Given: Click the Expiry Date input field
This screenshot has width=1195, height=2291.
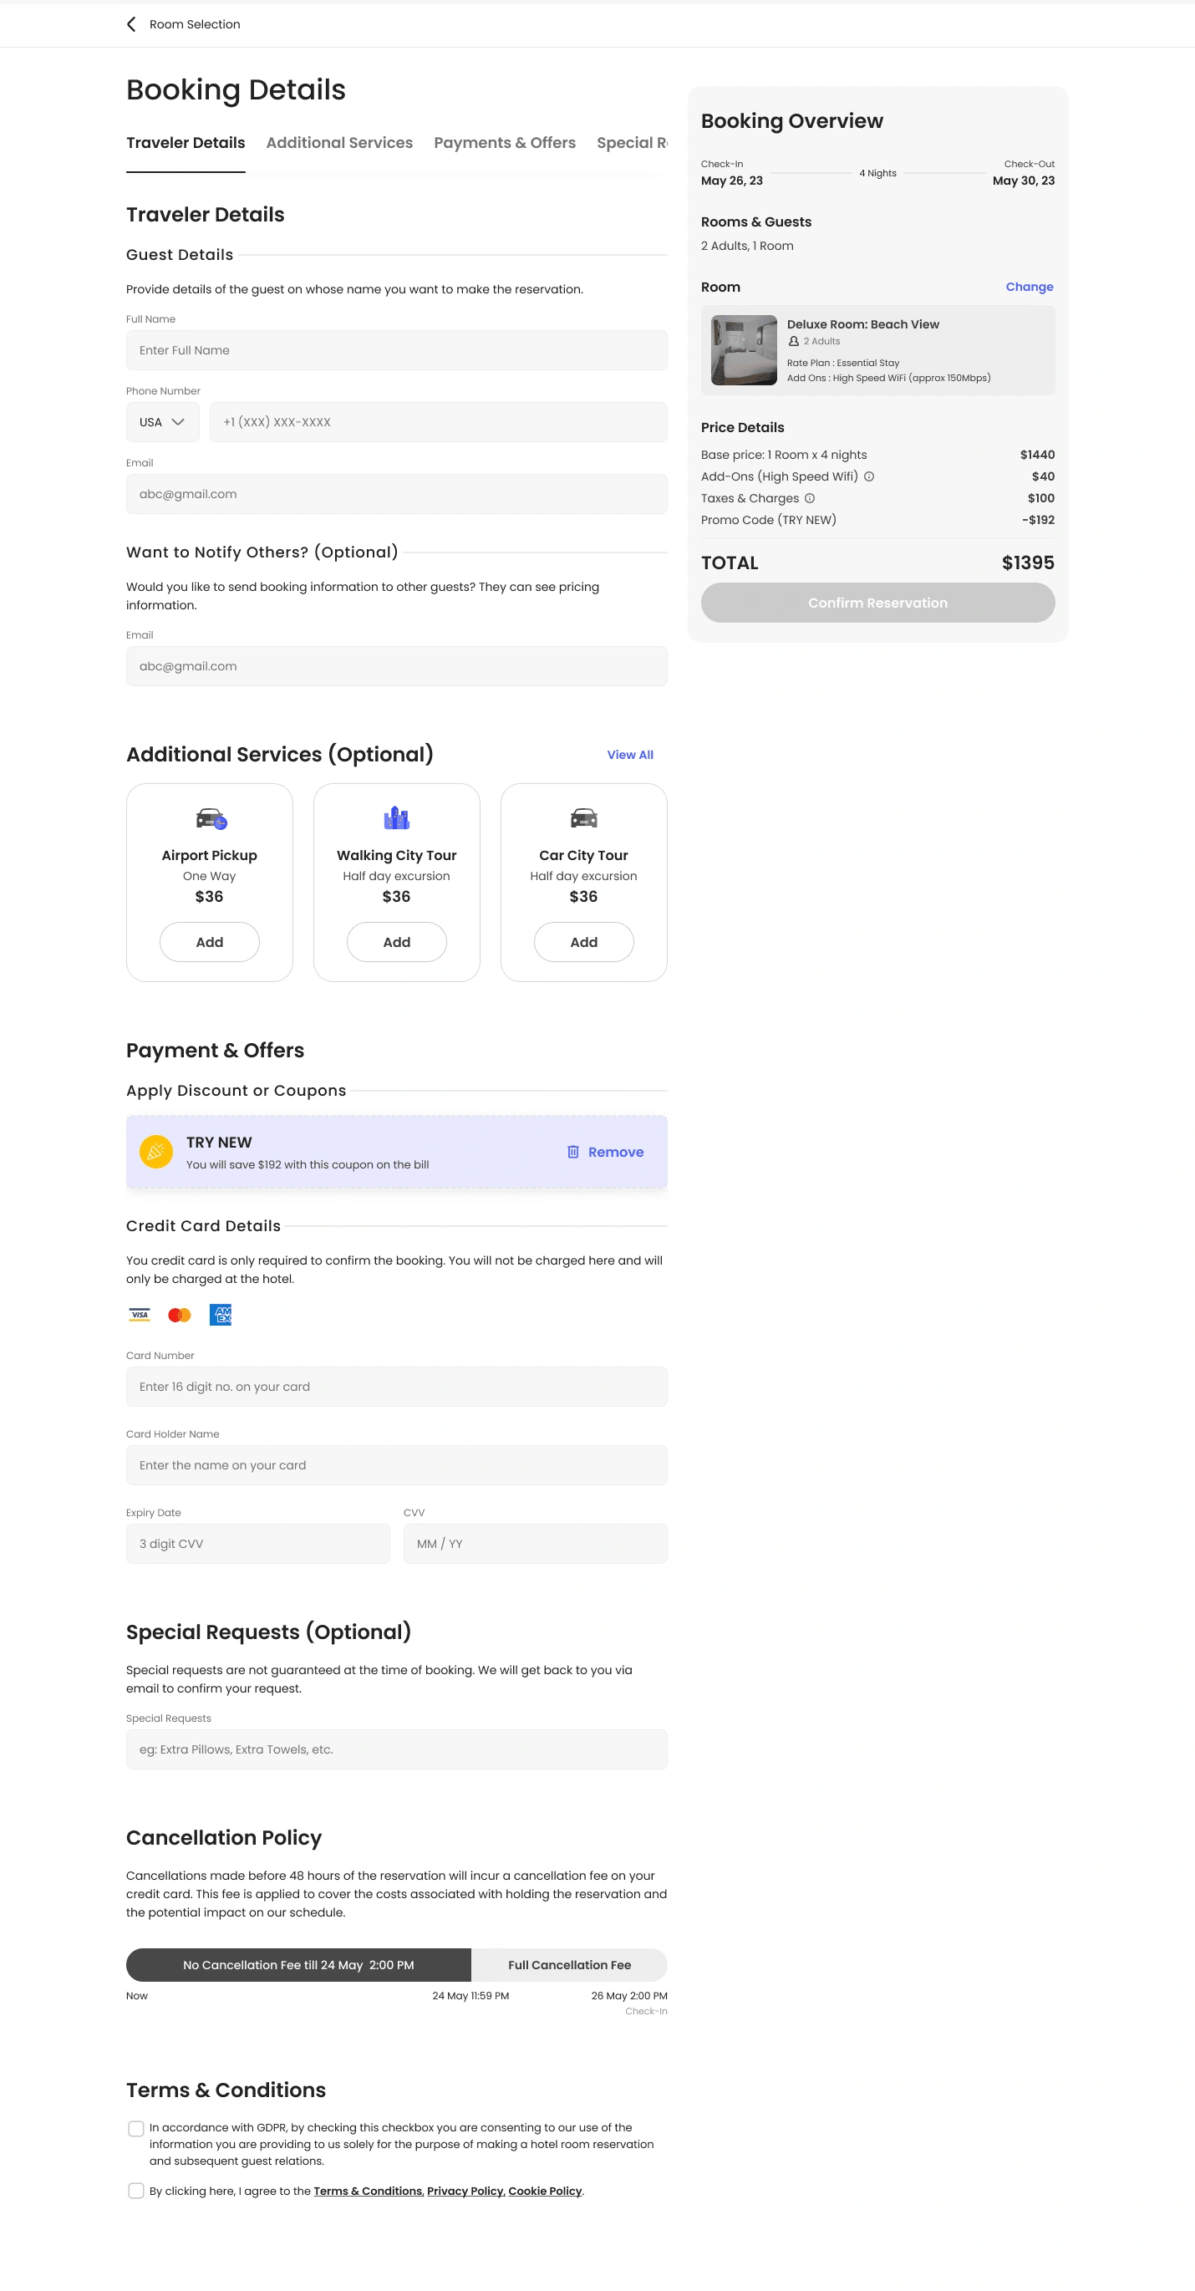Looking at the screenshot, I should (x=258, y=1544).
